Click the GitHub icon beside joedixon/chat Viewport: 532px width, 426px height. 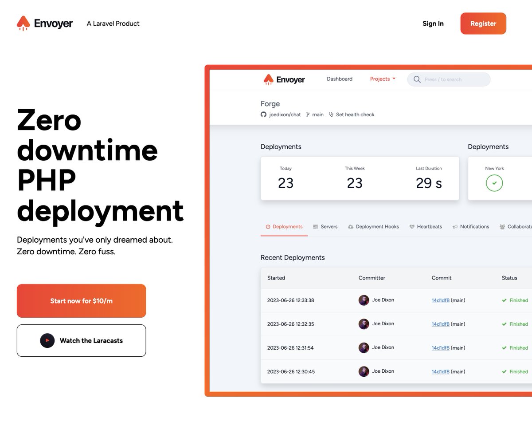pos(263,114)
